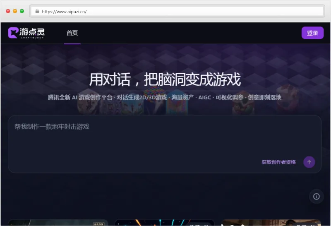331x226 pixels.
Task: Open the 首页 tab
Action: [72, 33]
